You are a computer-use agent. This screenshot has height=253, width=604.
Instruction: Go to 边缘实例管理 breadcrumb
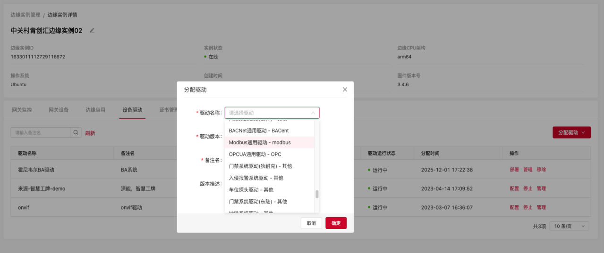tap(26, 15)
